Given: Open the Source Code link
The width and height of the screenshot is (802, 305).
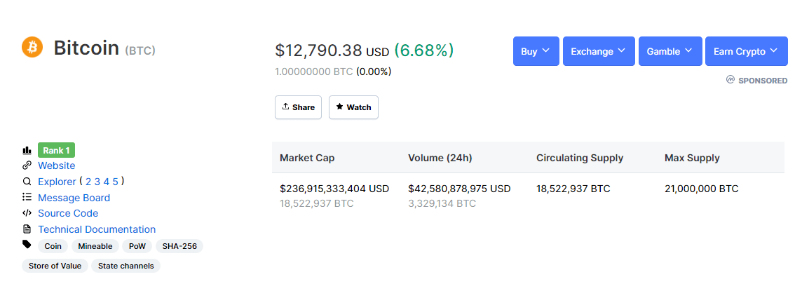Looking at the screenshot, I should coord(68,213).
